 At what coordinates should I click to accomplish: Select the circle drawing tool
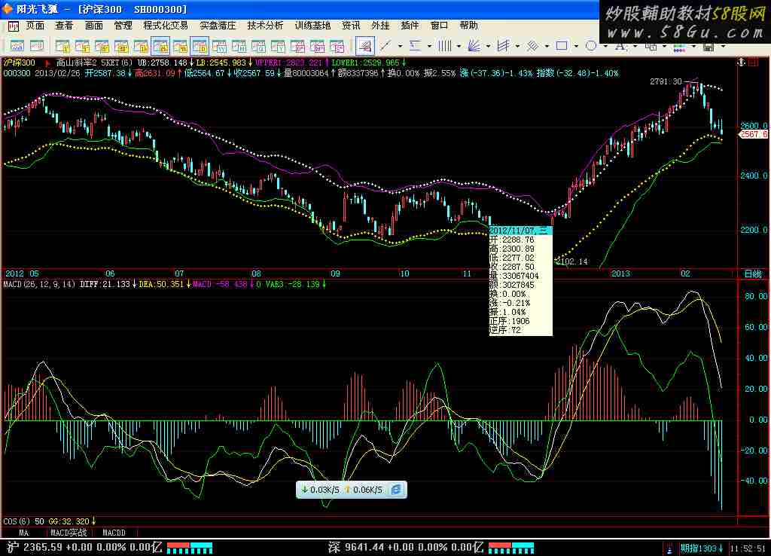coord(592,46)
